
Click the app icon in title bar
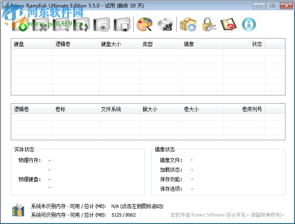click(x=5, y=5)
